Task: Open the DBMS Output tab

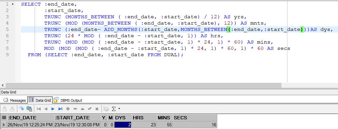Action: 68,100
